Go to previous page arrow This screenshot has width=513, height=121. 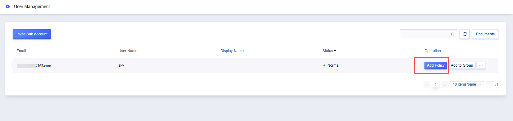point(427,84)
